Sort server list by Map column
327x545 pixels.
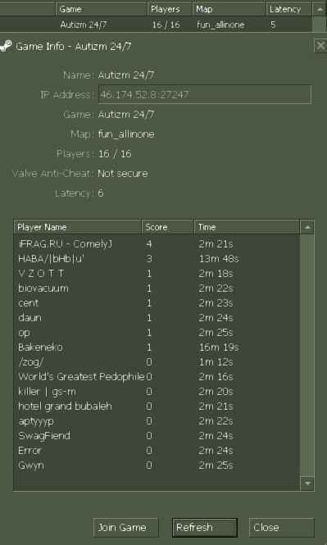pyautogui.click(x=229, y=9)
